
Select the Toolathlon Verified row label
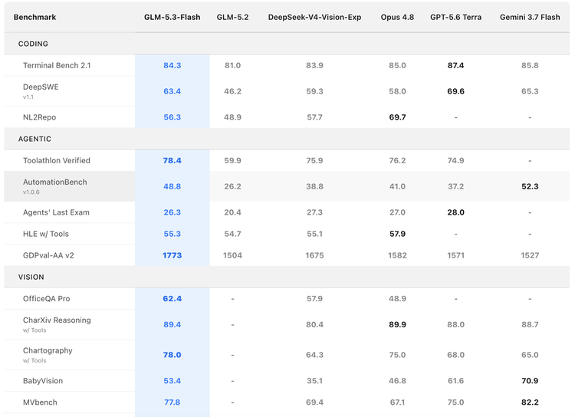tap(57, 161)
